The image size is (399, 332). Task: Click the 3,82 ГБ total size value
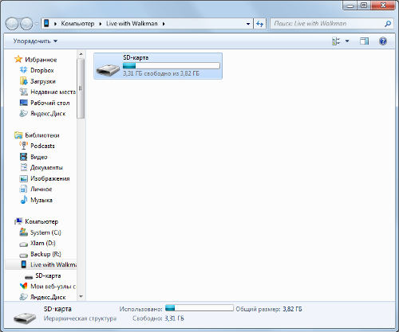(292, 309)
